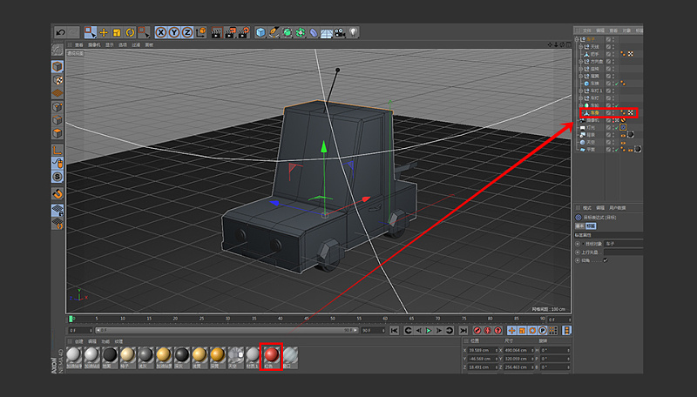This screenshot has height=397, width=697.
Task: Toggle the Y axis lock
Action: click(x=174, y=32)
